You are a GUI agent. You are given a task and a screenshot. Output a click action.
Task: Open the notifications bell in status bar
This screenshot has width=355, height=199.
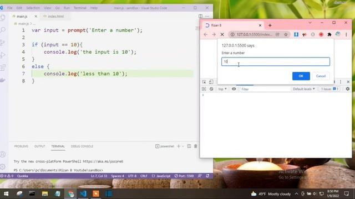click(x=207, y=176)
